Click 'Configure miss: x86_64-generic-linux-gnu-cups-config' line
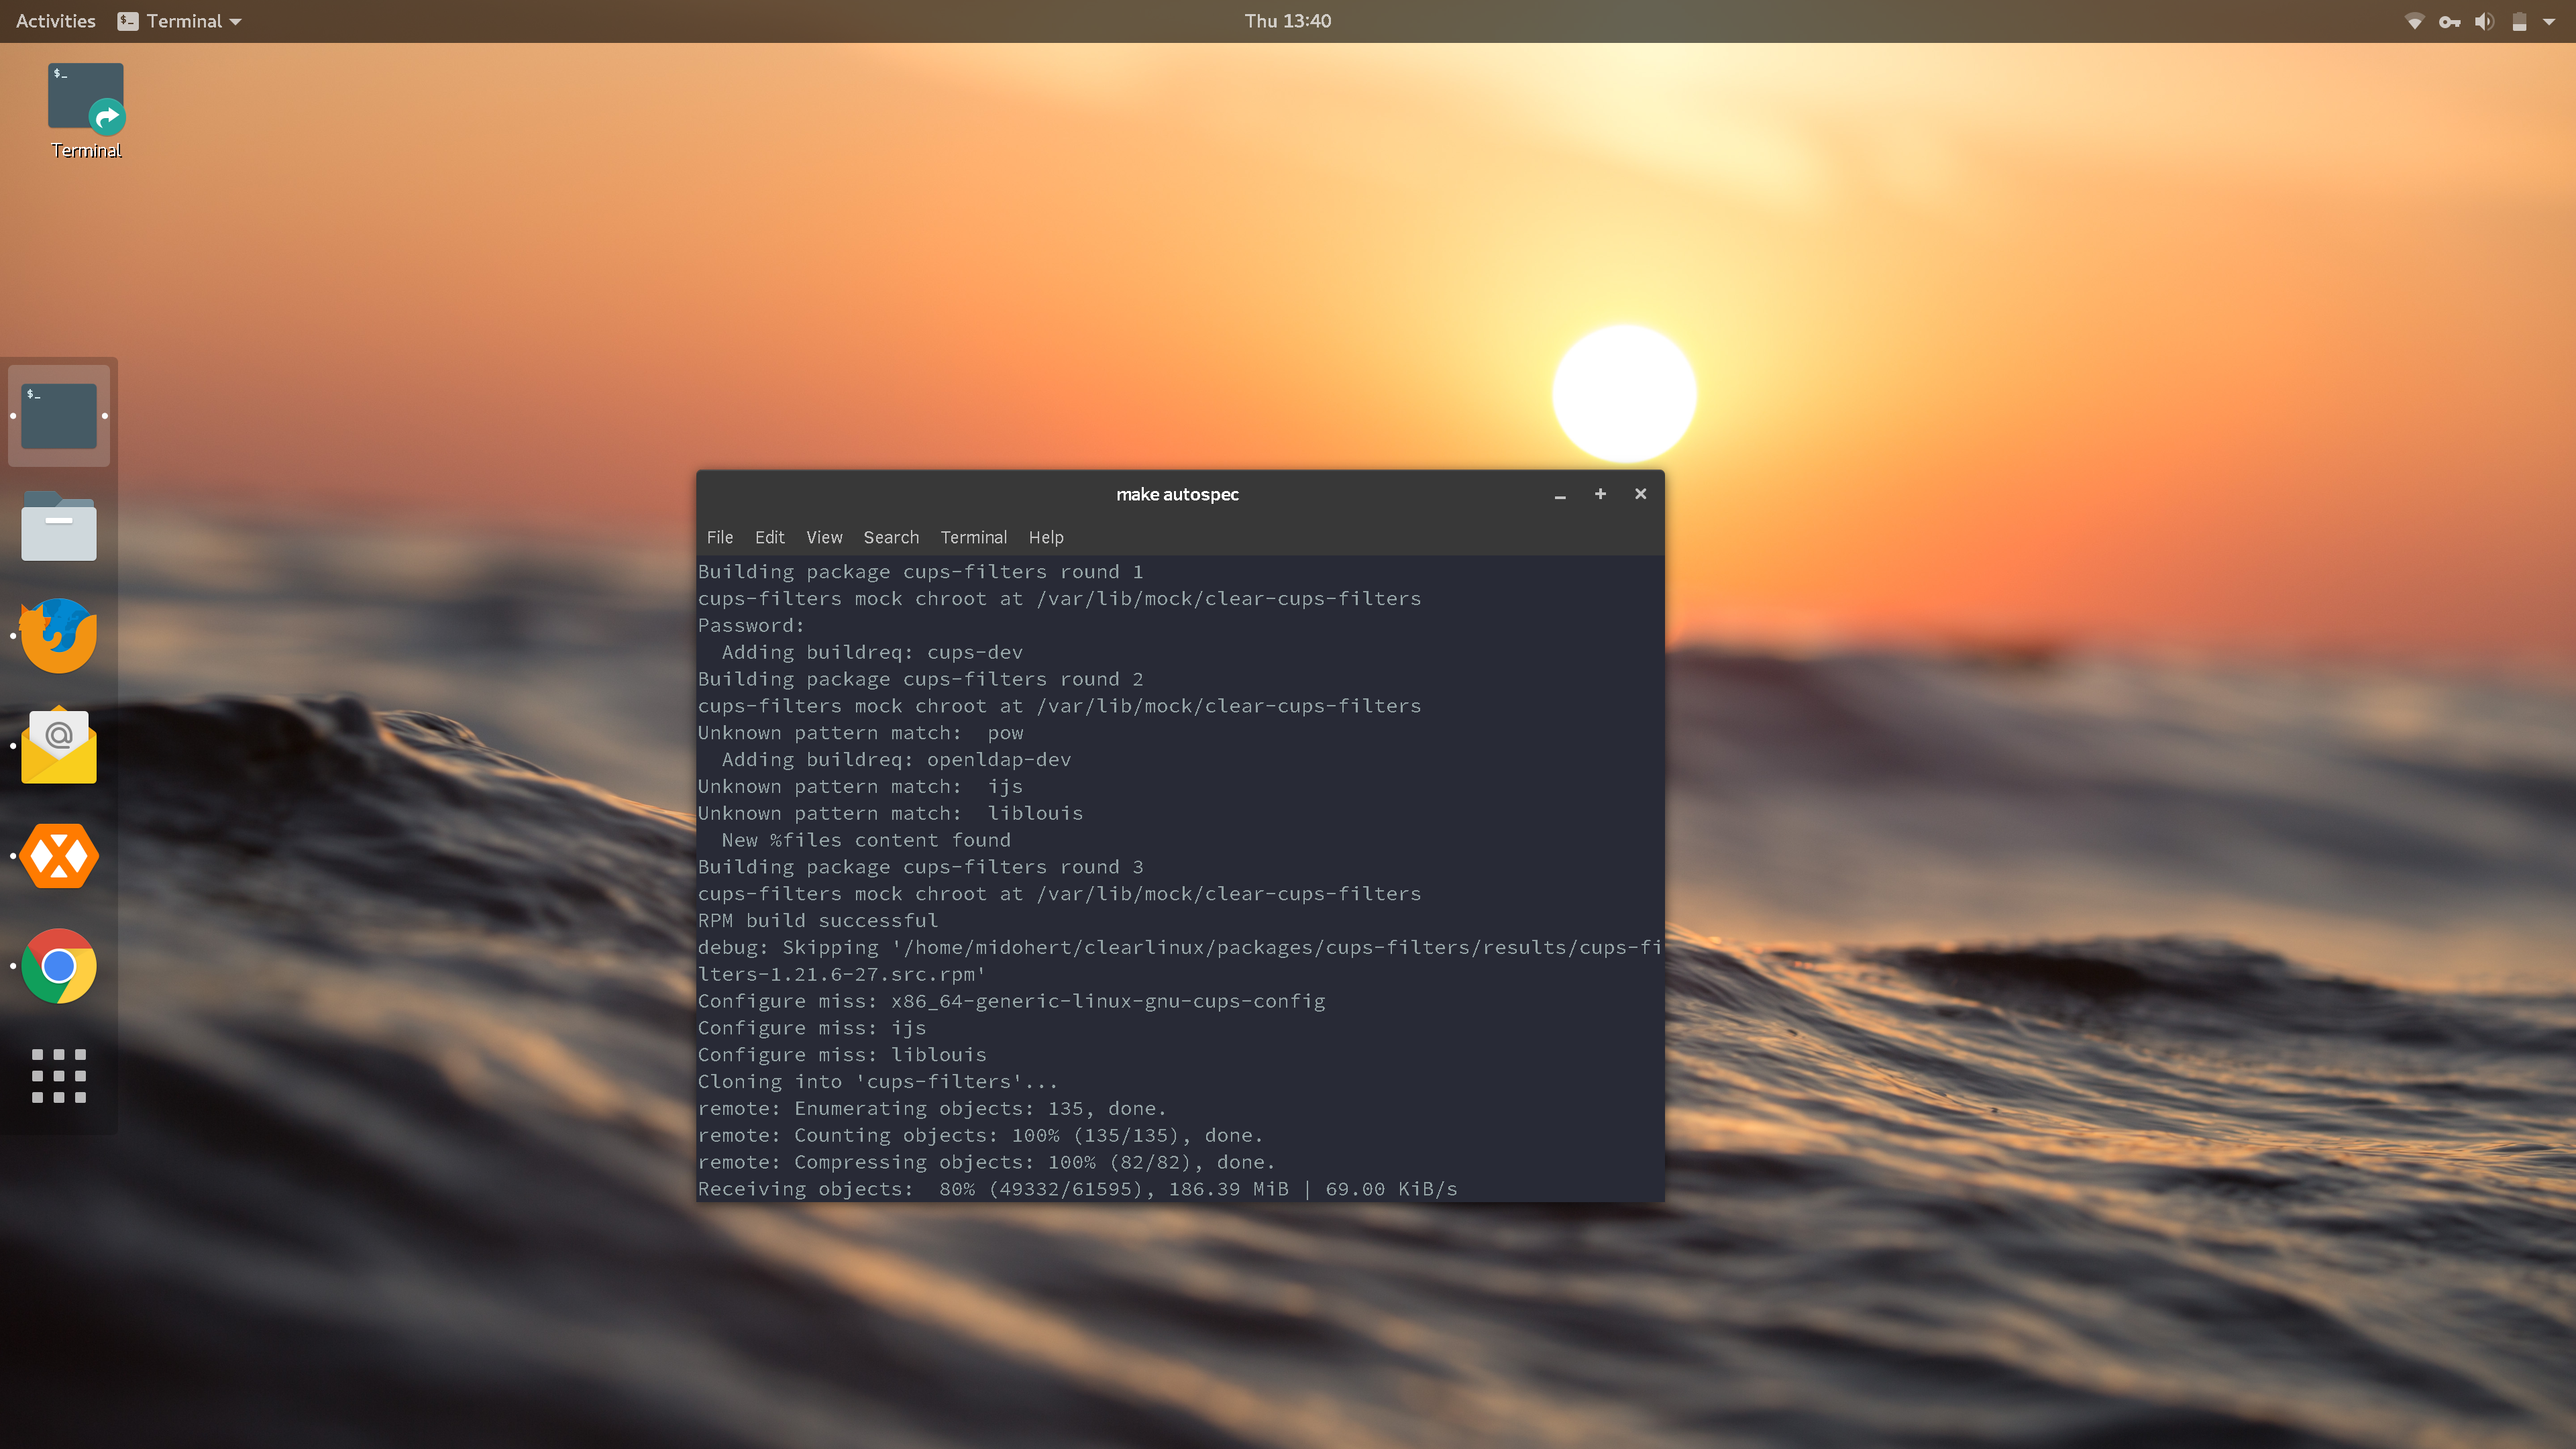 (x=1011, y=1001)
